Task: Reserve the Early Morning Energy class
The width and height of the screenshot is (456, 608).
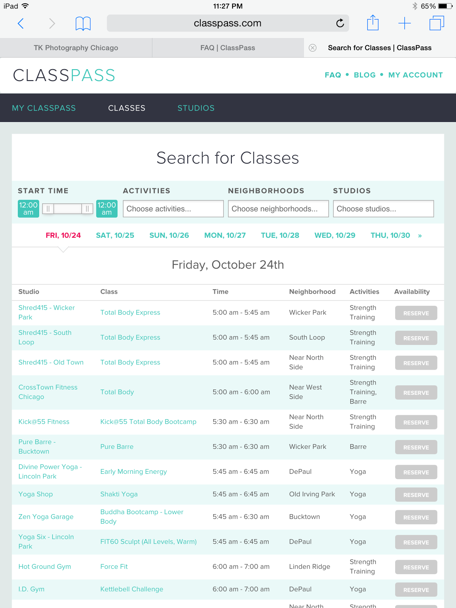Action: [416, 472]
